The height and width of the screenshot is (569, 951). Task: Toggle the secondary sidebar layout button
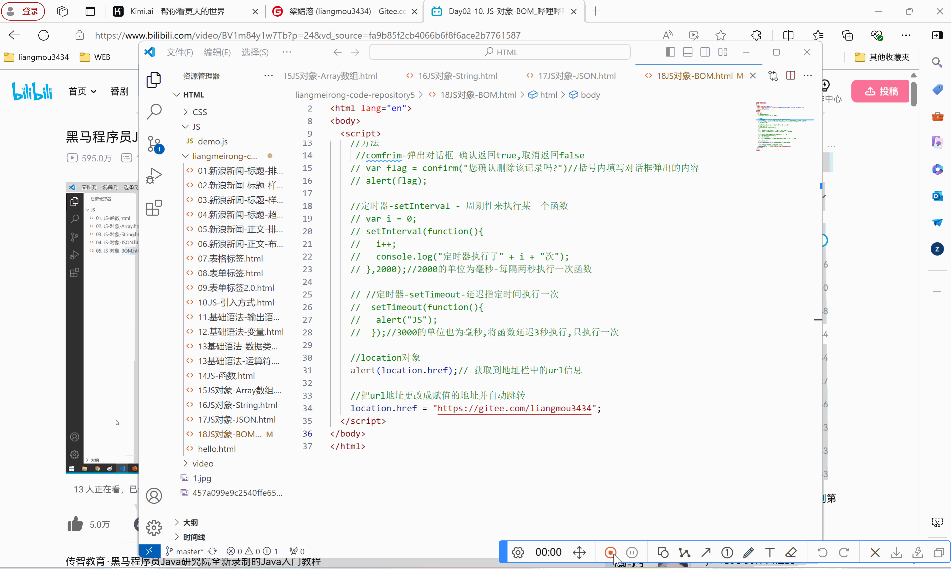click(x=705, y=52)
